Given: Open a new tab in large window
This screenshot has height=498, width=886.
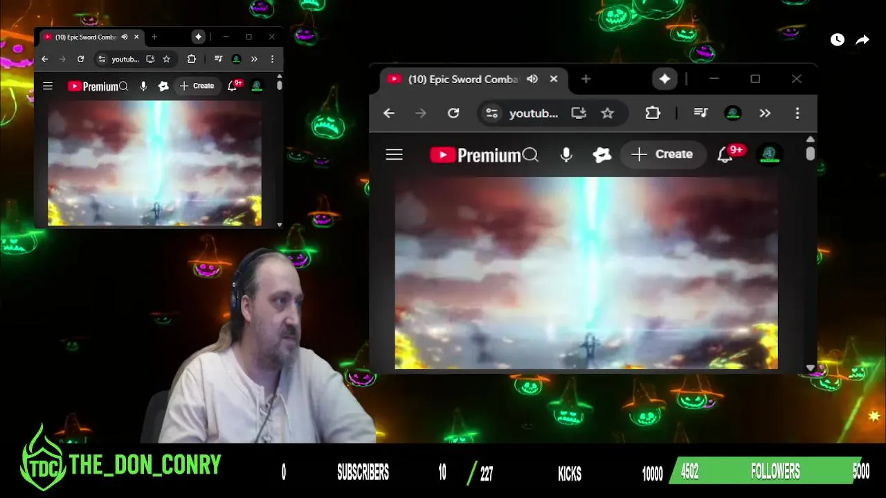Looking at the screenshot, I should click(586, 79).
